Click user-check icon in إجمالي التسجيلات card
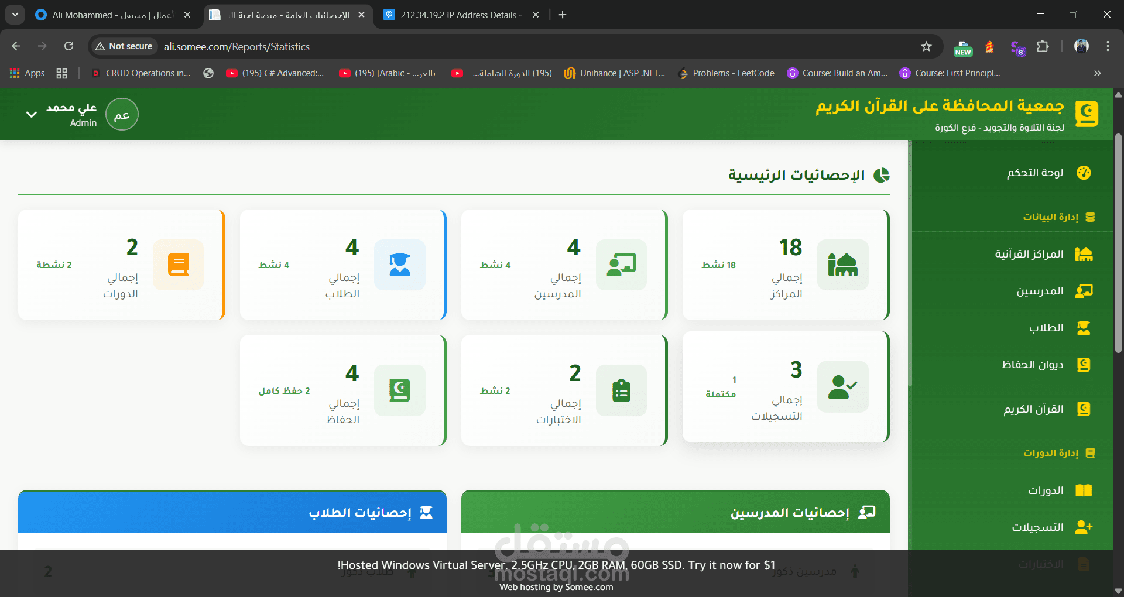The height and width of the screenshot is (597, 1124). 842,387
